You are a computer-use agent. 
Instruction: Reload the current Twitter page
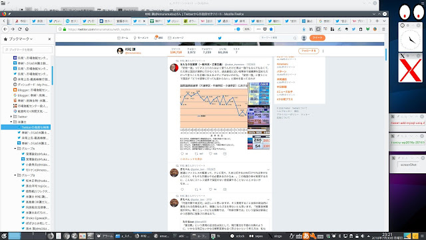click(x=19, y=29)
